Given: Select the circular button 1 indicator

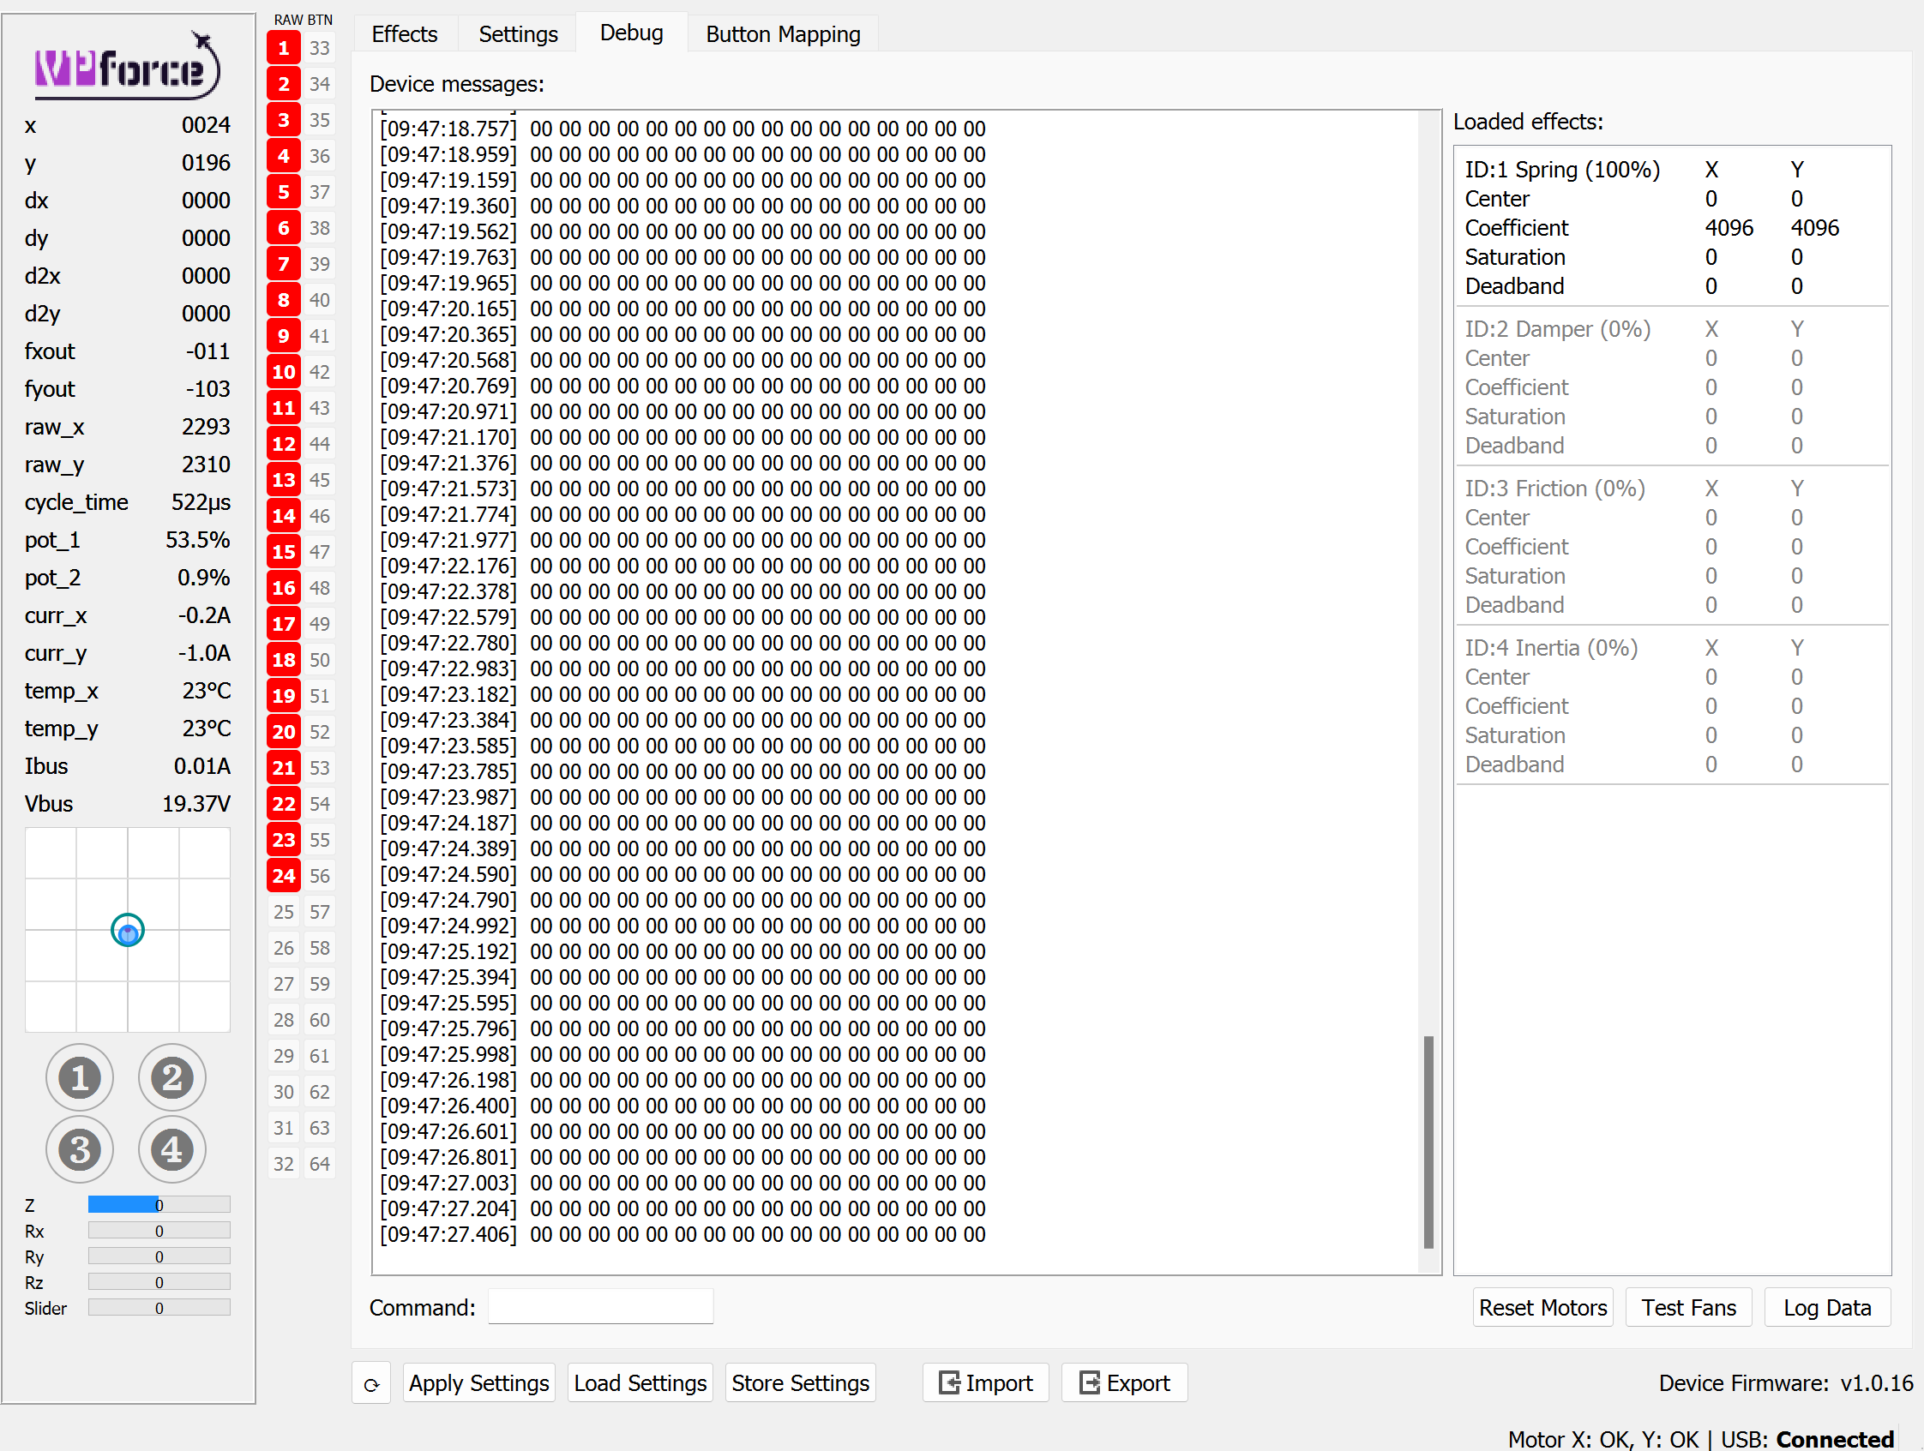Looking at the screenshot, I should (79, 1077).
